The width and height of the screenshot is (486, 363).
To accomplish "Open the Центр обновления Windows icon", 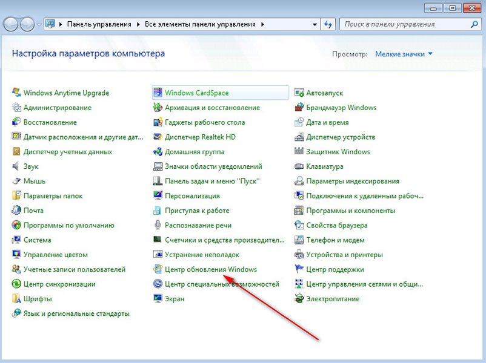I will pyautogui.click(x=158, y=269).
